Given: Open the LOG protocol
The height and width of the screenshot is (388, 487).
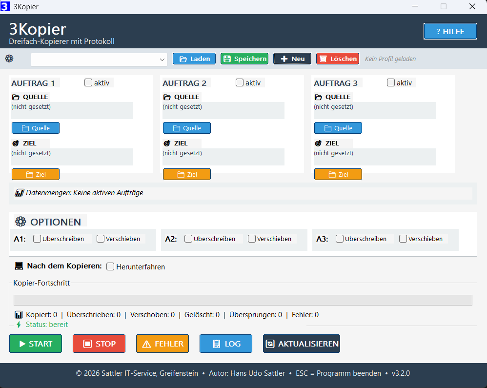Looking at the screenshot, I should pos(226,344).
